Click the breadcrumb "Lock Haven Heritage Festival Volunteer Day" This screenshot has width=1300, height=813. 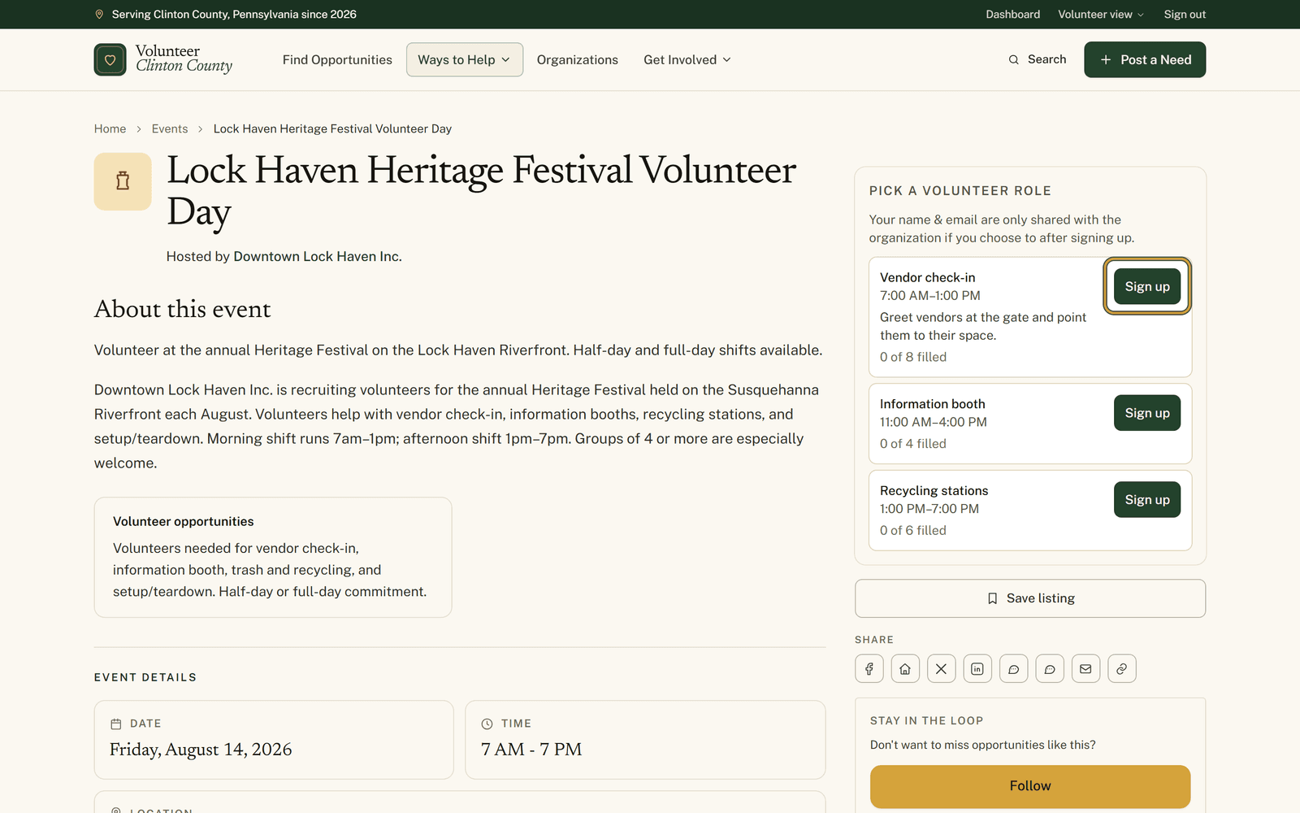pos(332,128)
